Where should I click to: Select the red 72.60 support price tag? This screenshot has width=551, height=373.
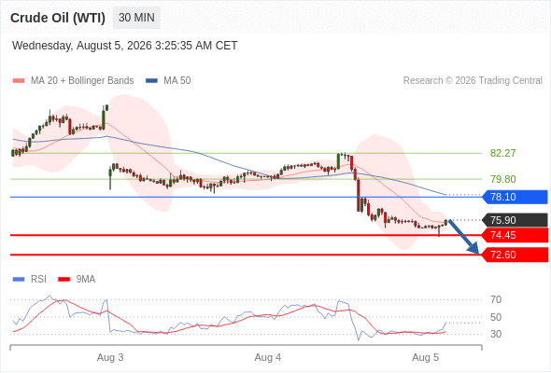[x=516, y=255]
